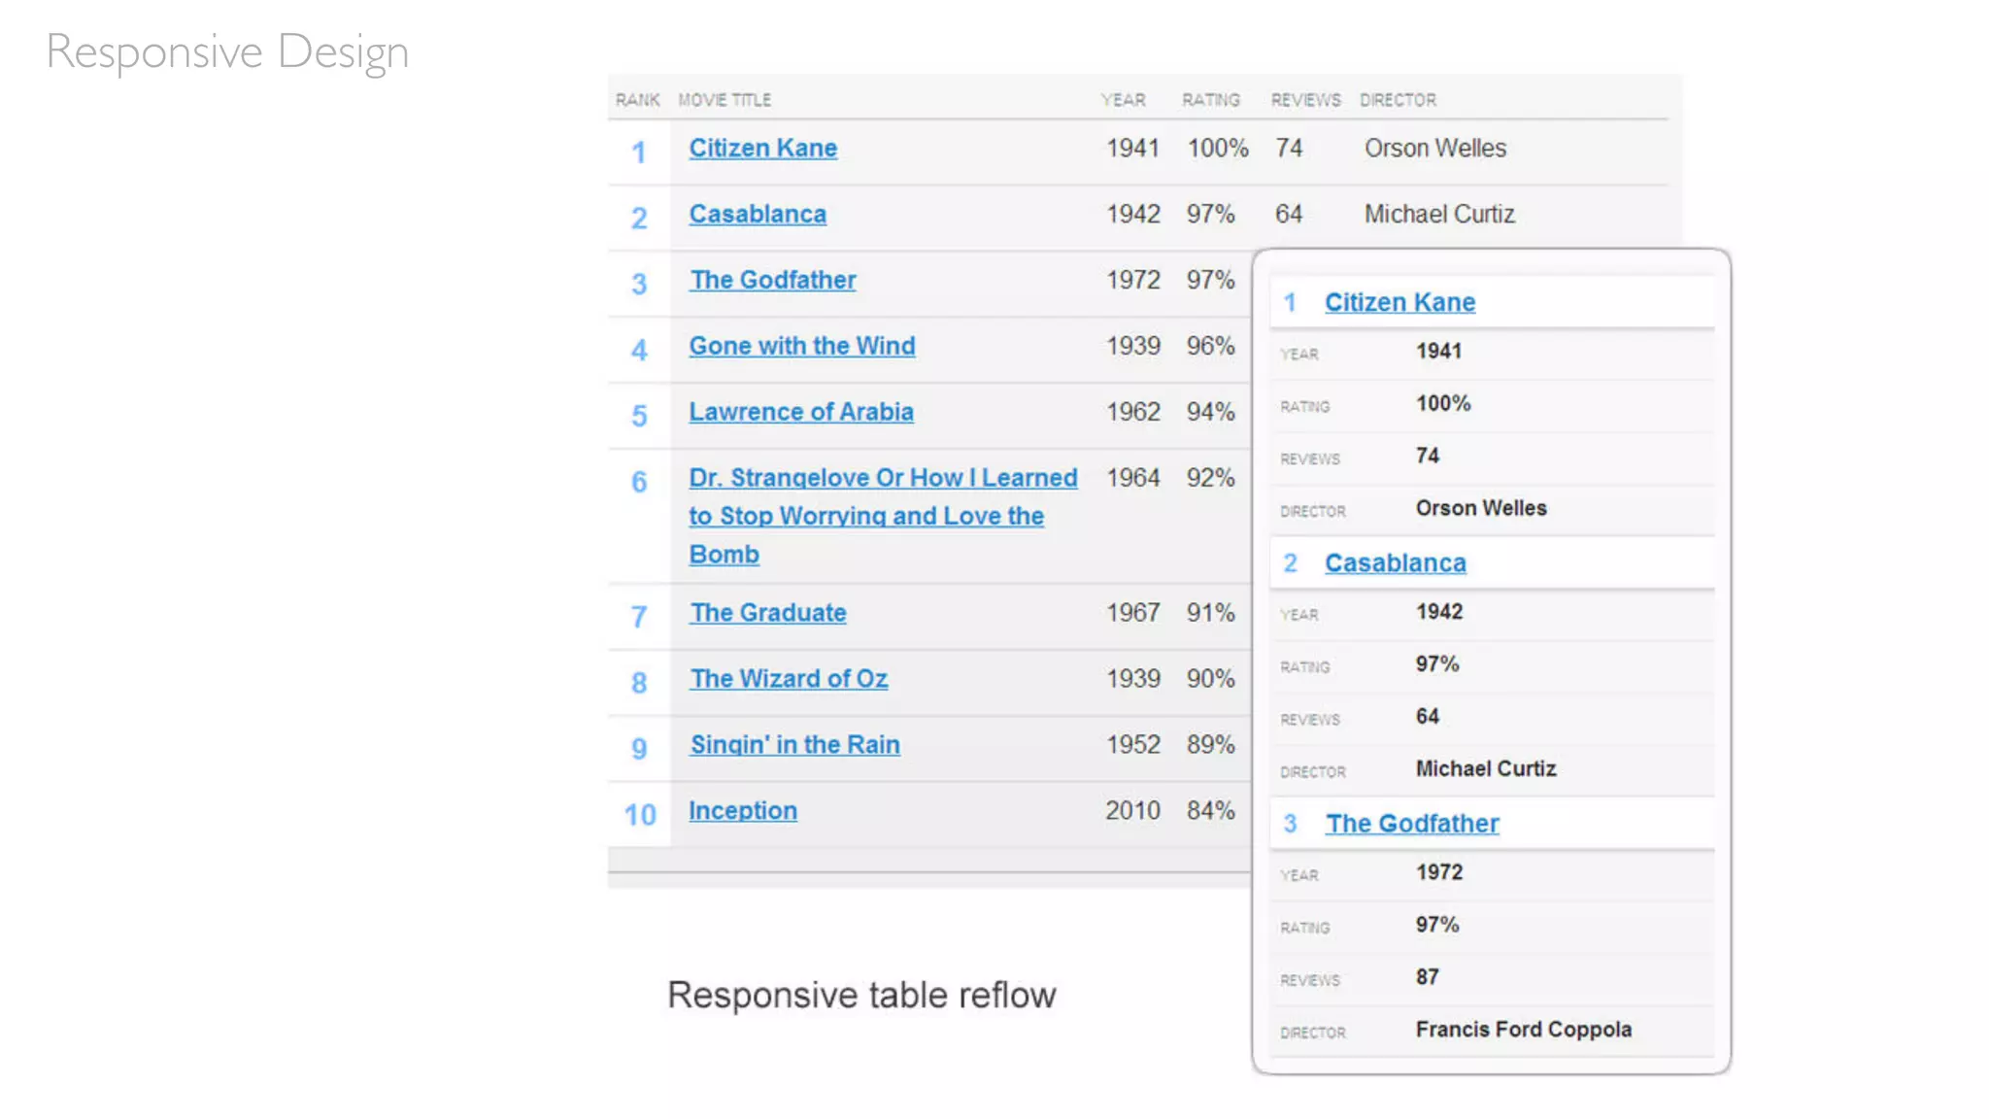The height and width of the screenshot is (1119, 1989).
Task: Open the Inception link
Action: [x=743, y=811]
